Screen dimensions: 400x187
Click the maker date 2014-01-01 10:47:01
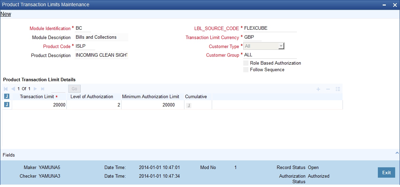(x=160, y=167)
